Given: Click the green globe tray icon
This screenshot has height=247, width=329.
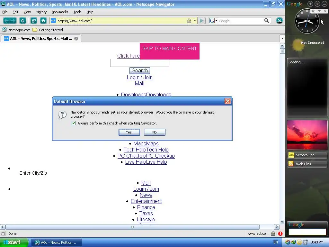Looking at the screenshot, I should coord(293,242).
